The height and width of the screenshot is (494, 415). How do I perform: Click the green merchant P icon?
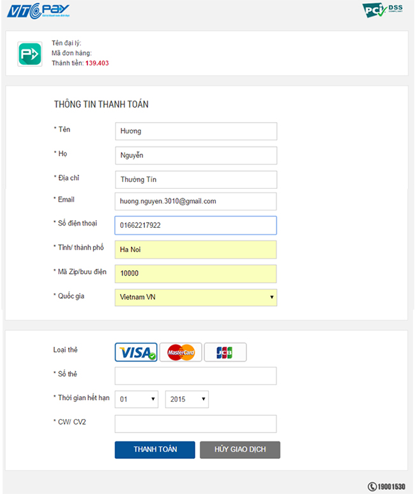tap(30, 54)
